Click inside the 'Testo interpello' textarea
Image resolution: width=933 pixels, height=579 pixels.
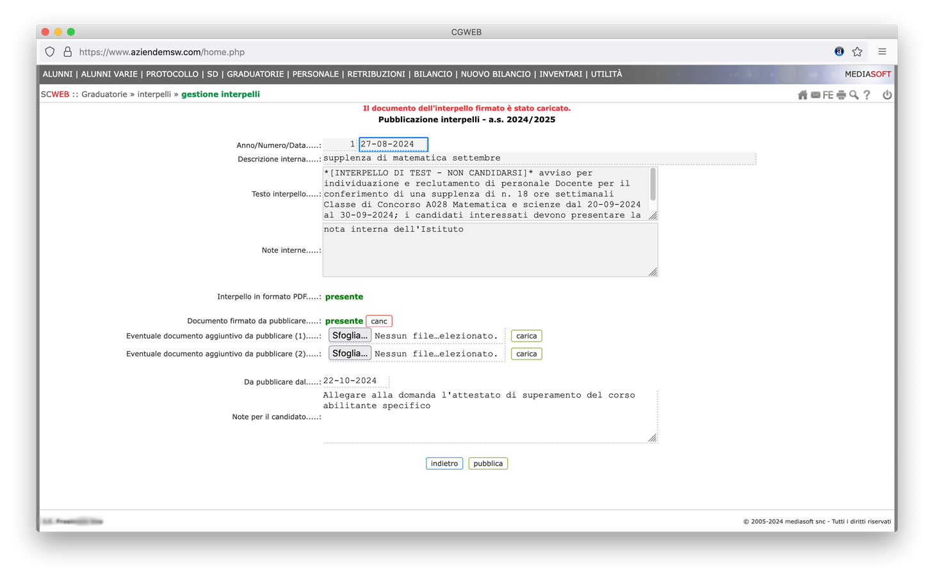(x=485, y=194)
